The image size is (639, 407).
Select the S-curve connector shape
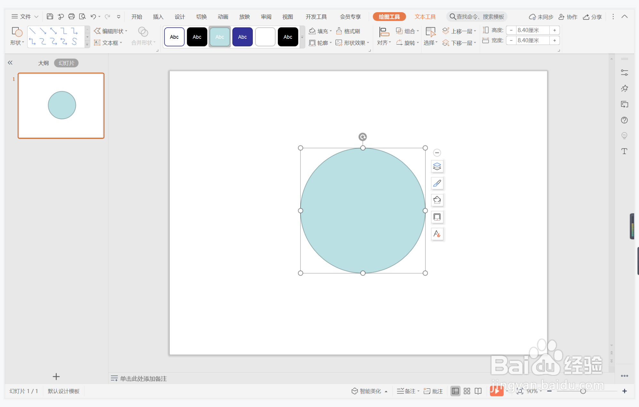point(74,41)
